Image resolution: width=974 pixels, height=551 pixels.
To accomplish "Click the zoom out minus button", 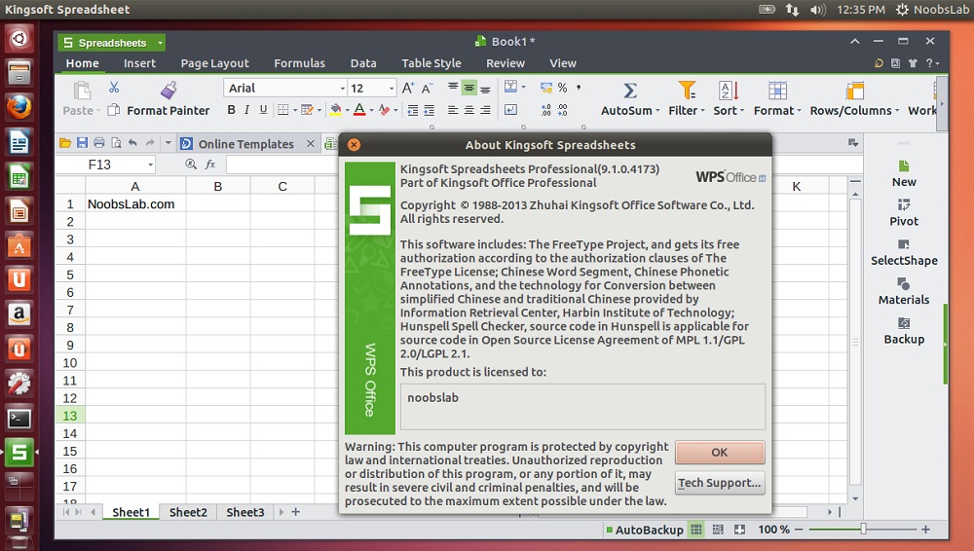I will [799, 530].
